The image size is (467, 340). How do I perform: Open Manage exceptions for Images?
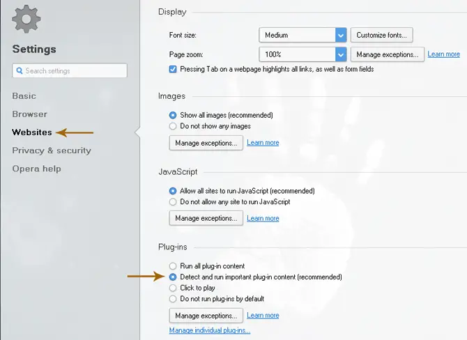click(x=206, y=143)
